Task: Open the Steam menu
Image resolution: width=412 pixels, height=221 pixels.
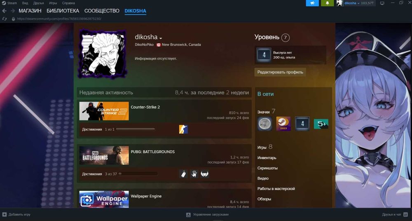Action: (12, 3)
